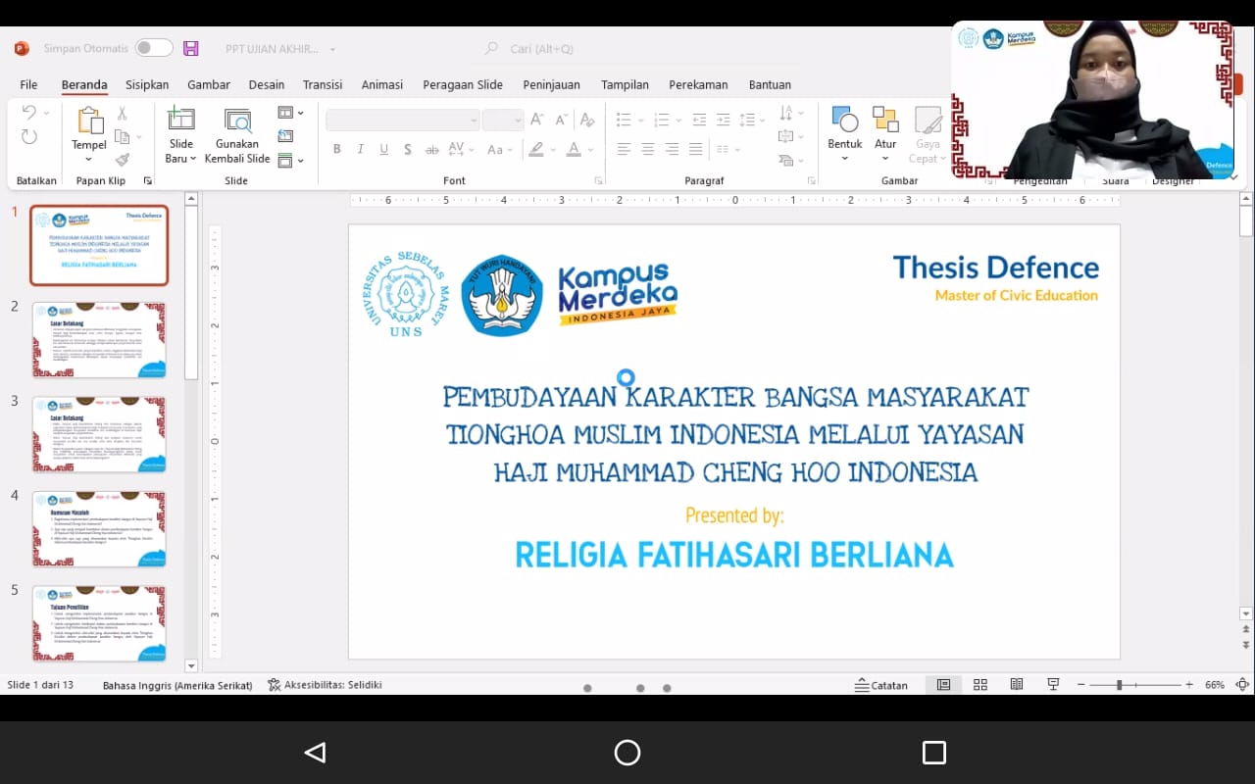Click Gunakan Kembali Slide icon
This screenshot has width=1255, height=784.
coord(237,122)
